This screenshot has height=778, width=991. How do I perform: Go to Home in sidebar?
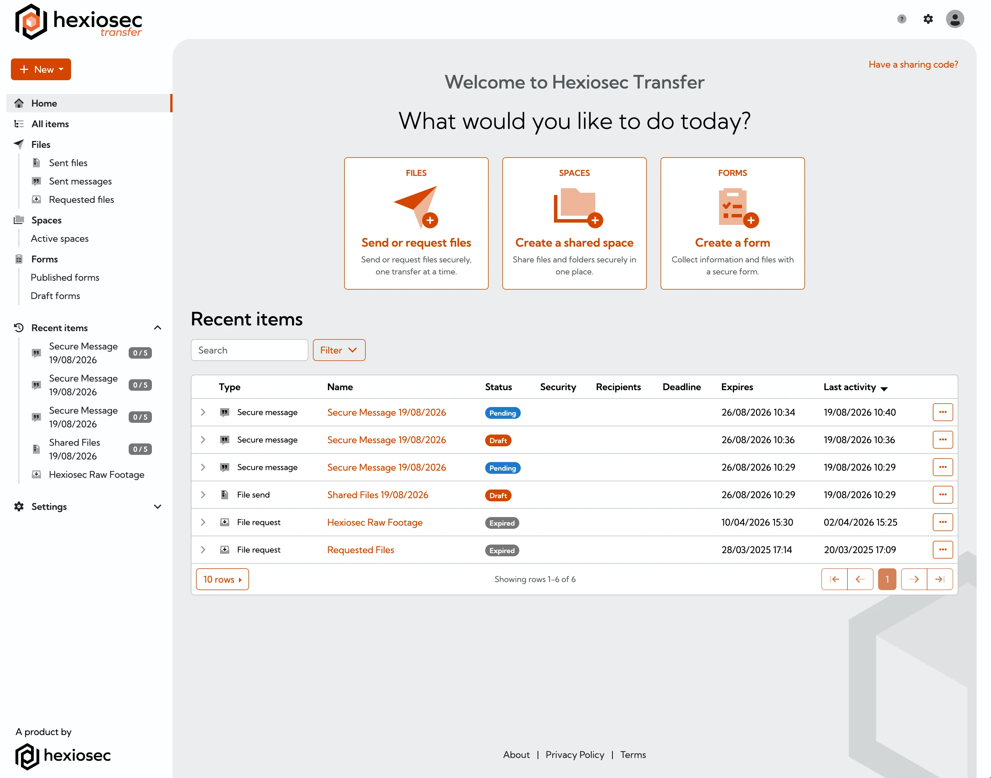[89, 103]
